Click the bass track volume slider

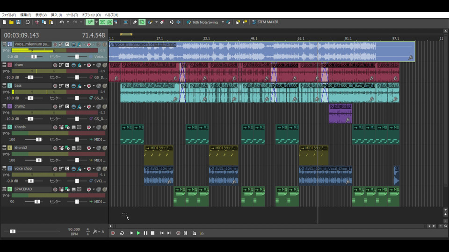coord(30,98)
